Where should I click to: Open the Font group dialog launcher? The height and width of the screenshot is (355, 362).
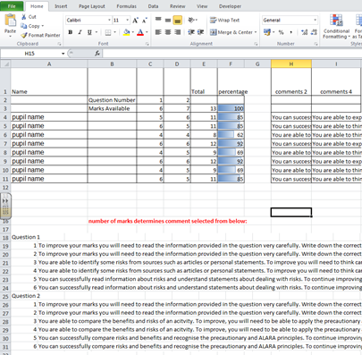click(x=147, y=44)
